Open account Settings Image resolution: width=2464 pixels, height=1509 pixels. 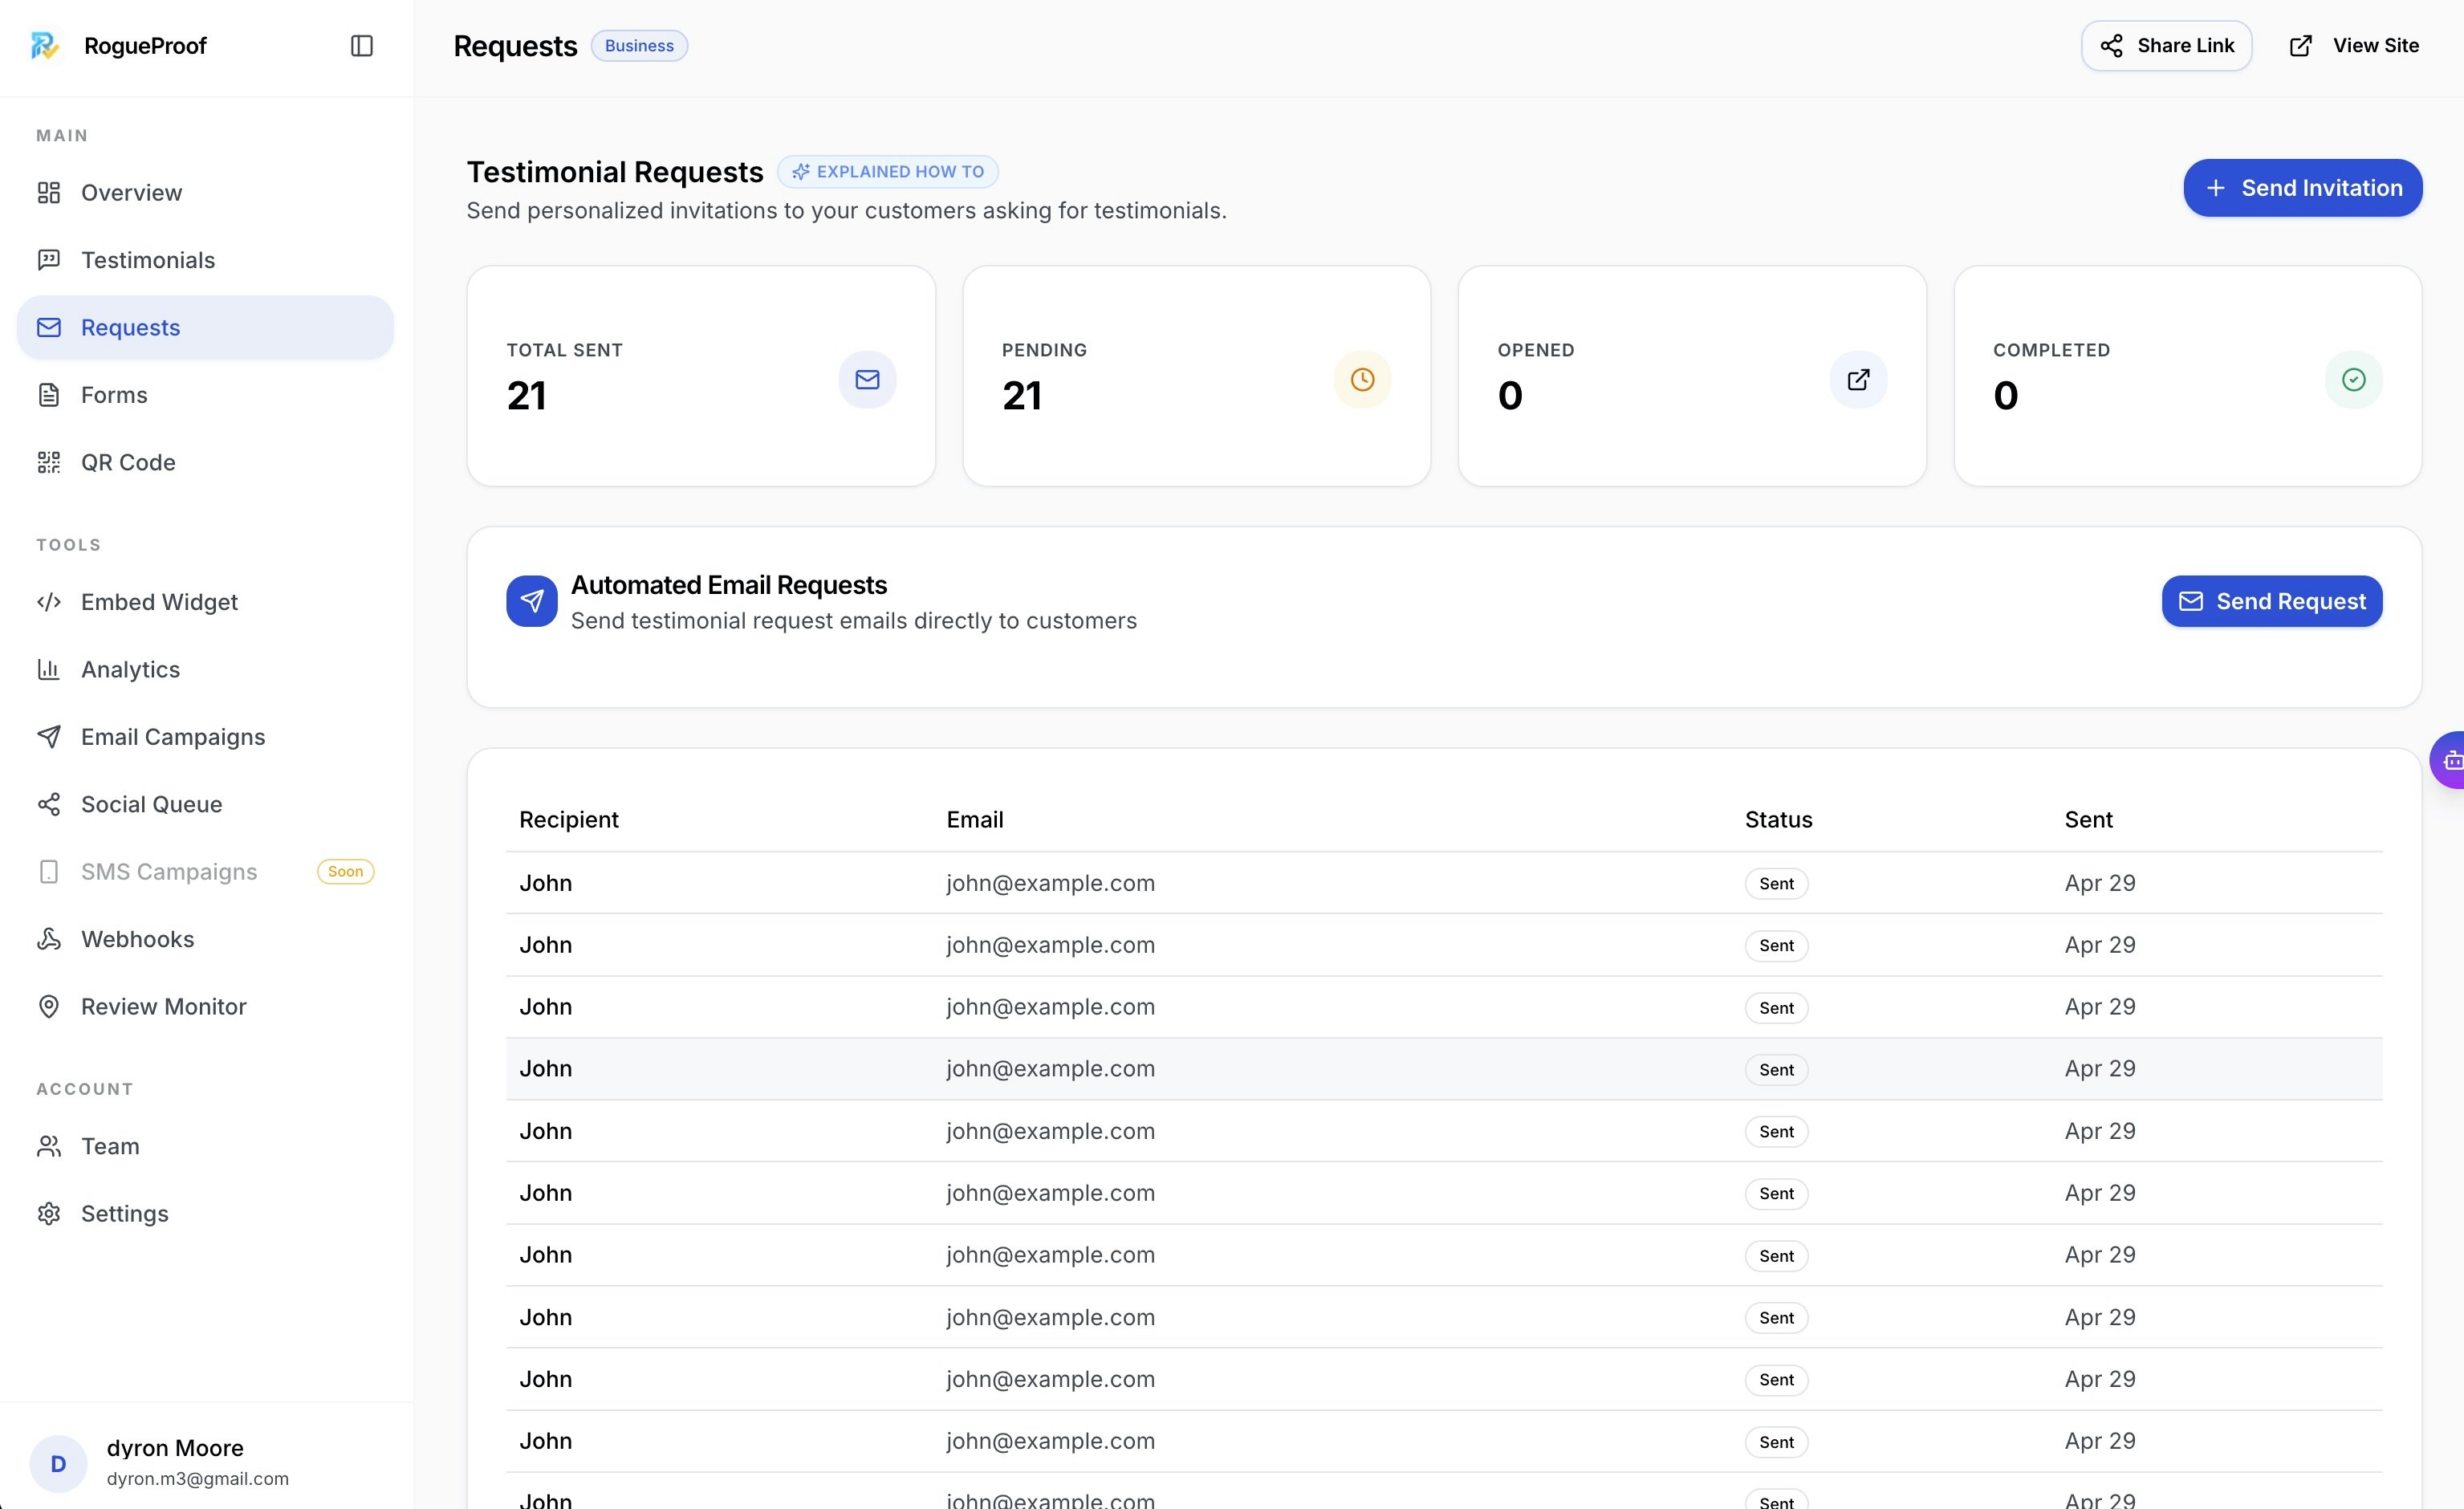pyautogui.click(x=205, y=1214)
